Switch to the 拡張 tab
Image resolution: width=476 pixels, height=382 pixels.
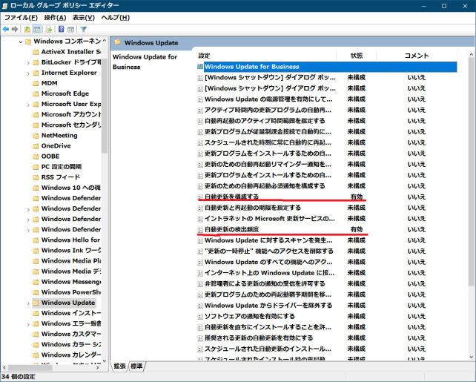(x=119, y=366)
